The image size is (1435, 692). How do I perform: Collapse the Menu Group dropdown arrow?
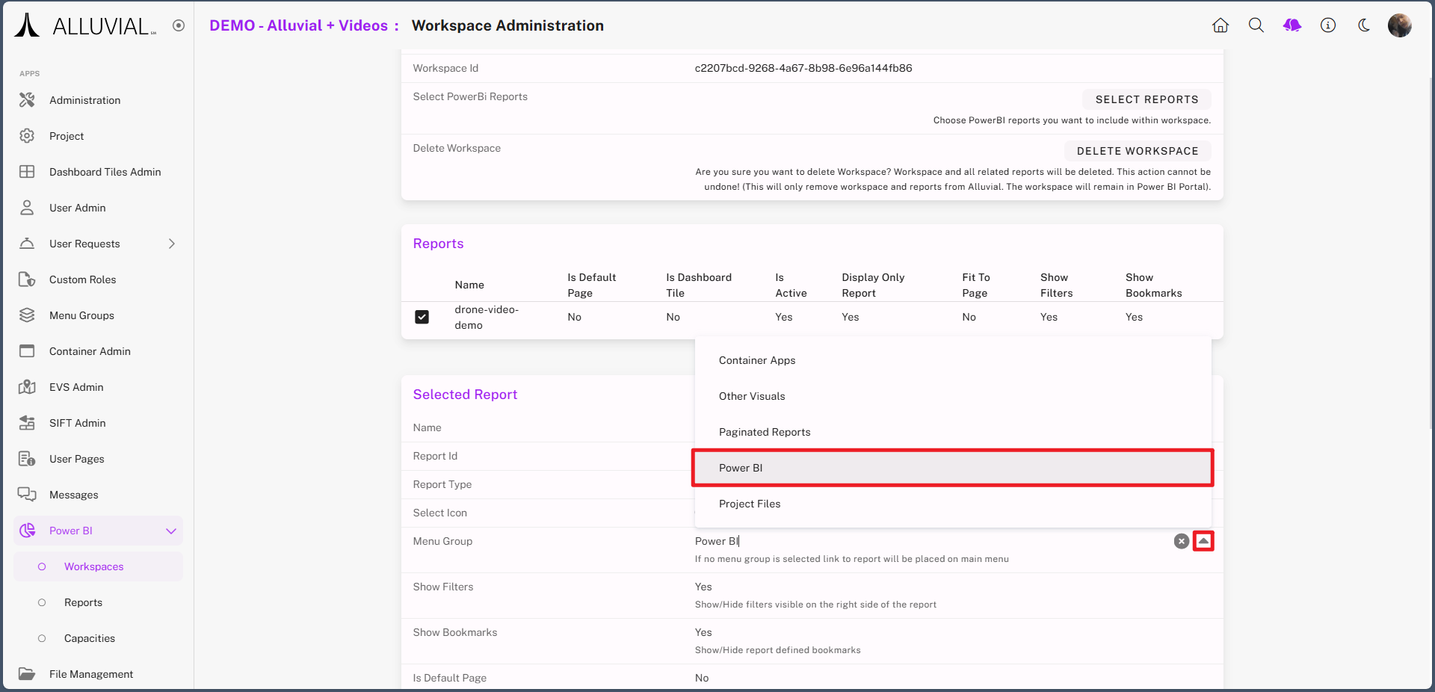click(x=1203, y=541)
